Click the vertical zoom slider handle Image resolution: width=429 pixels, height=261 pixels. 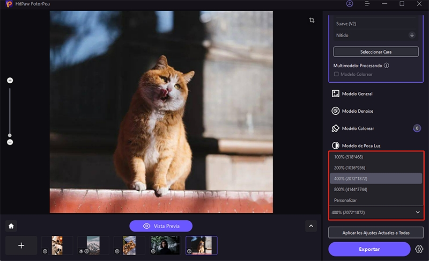click(10, 135)
